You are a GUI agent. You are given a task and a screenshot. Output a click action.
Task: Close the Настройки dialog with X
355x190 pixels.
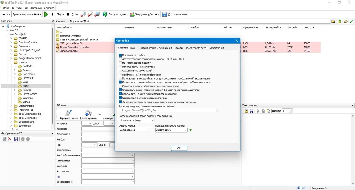[x=237, y=40]
